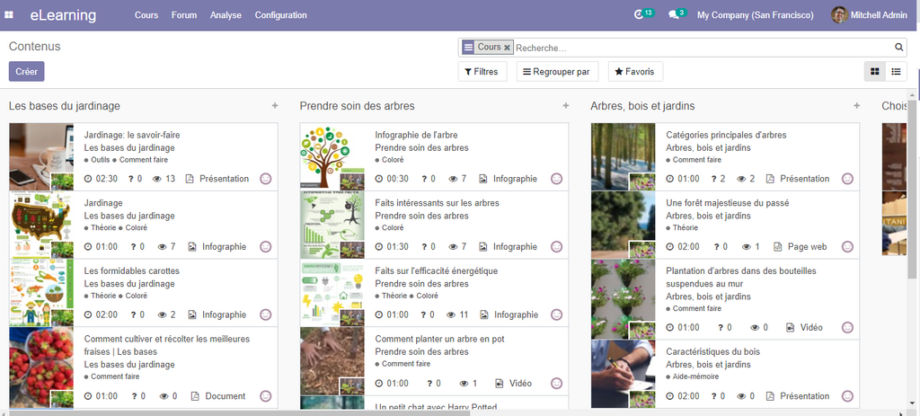Add card with plus in Les bases du jardinage
Viewport: 920px width, 416px height.
coord(275,106)
